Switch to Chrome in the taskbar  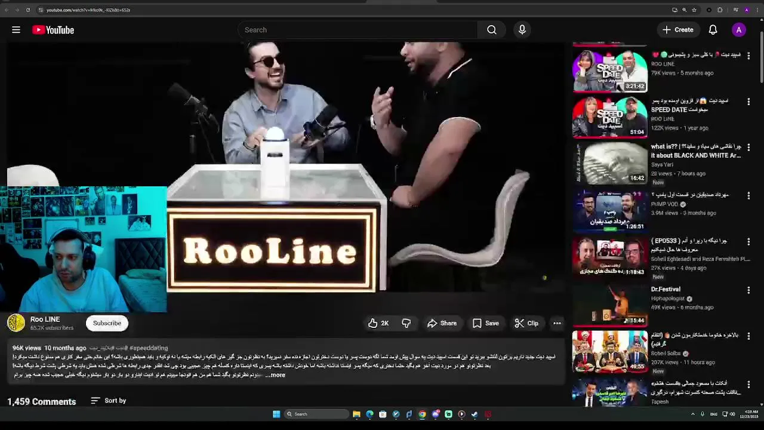pyautogui.click(x=422, y=414)
